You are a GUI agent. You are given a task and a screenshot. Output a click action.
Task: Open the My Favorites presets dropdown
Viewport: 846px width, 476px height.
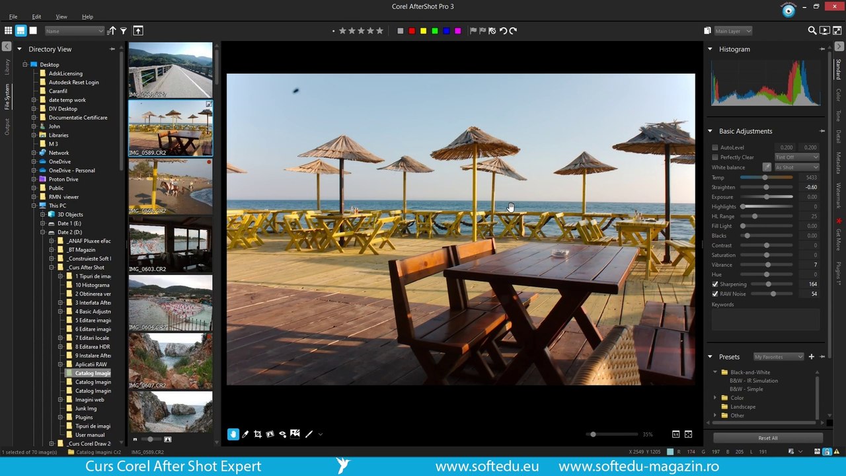779,357
